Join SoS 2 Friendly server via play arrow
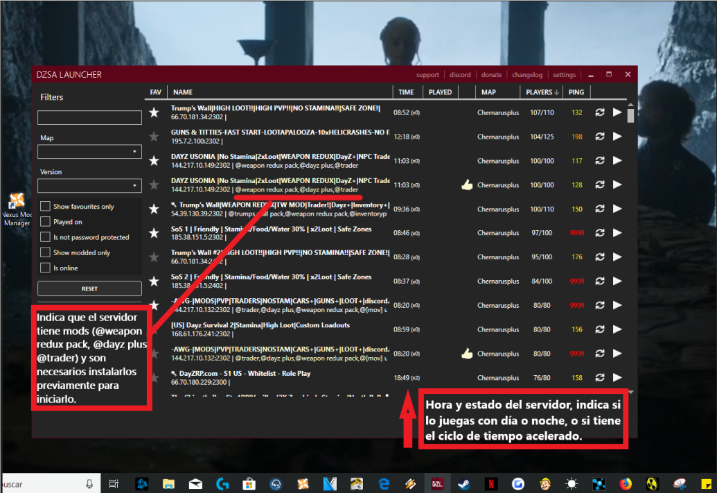Image resolution: width=717 pixels, height=493 pixels. [617, 281]
